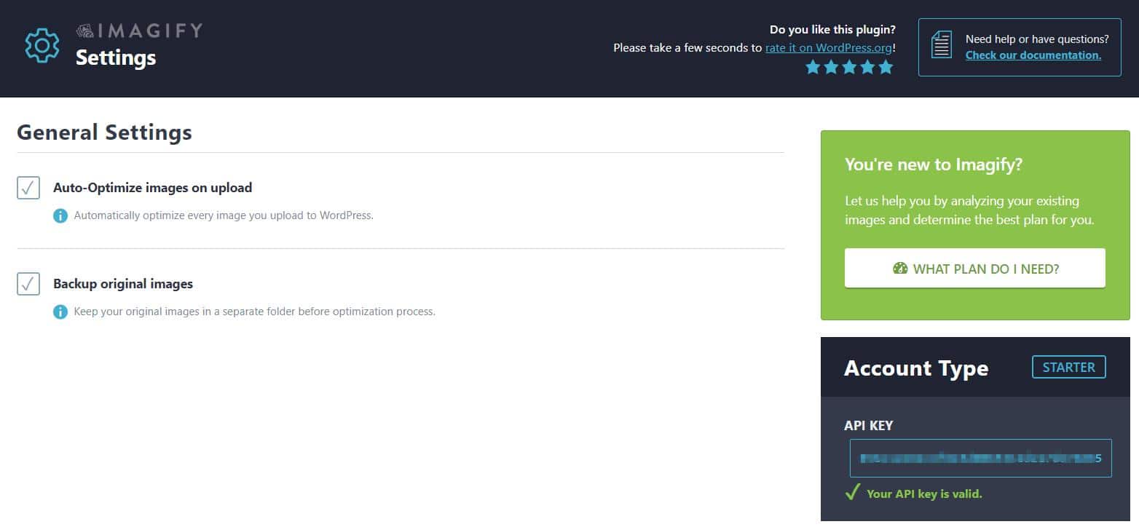Click 'Keep your original images' description text
The width and height of the screenshot is (1139, 527).
pos(254,312)
